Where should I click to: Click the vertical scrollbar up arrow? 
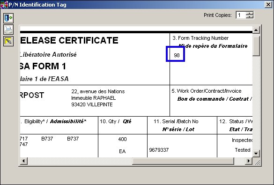click(256, 30)
